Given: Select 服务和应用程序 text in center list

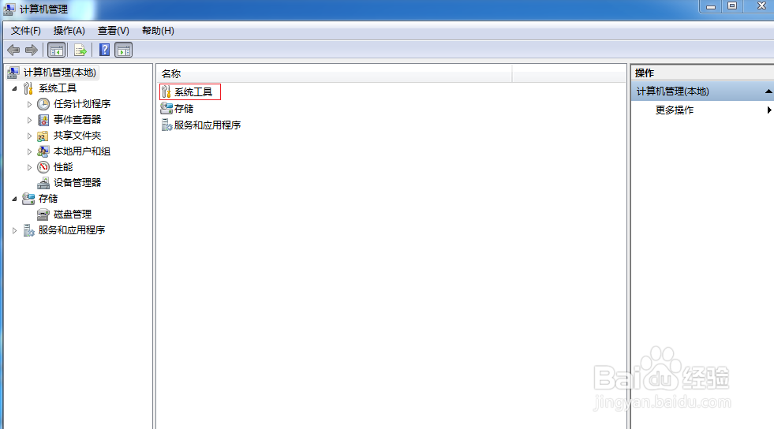Looking at the screenshot, I should (x=208, y=125).
